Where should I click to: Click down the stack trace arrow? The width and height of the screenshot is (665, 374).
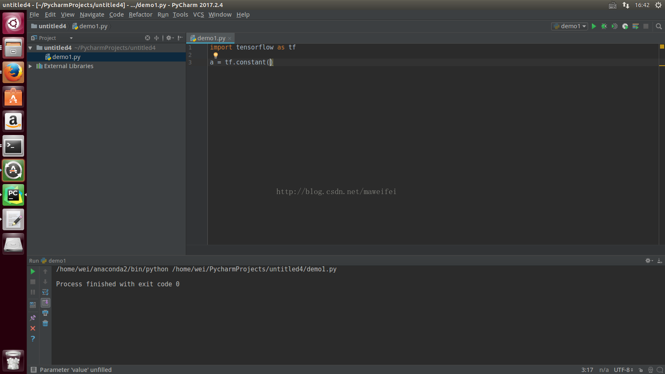click(x=45, y=282)
